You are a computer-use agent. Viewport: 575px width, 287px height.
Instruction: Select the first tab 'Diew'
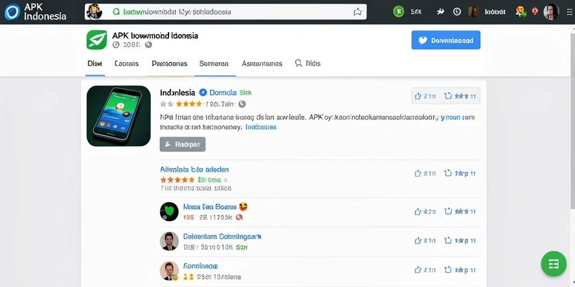(94, 63)
